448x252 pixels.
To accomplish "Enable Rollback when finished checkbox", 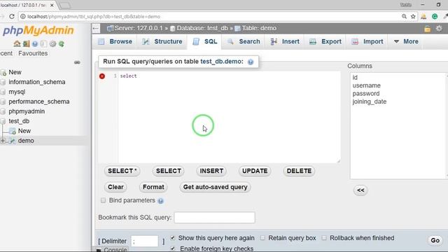I will point(324,238).
